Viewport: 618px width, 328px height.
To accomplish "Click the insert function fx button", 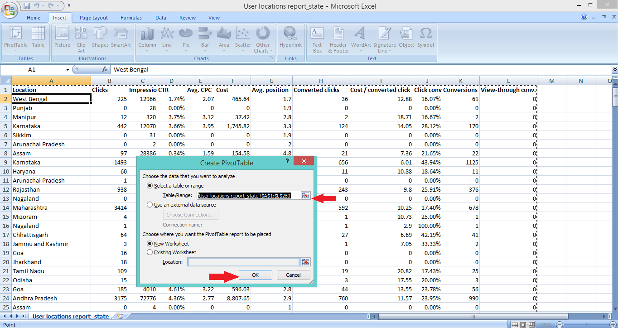I will pos(105,69).
